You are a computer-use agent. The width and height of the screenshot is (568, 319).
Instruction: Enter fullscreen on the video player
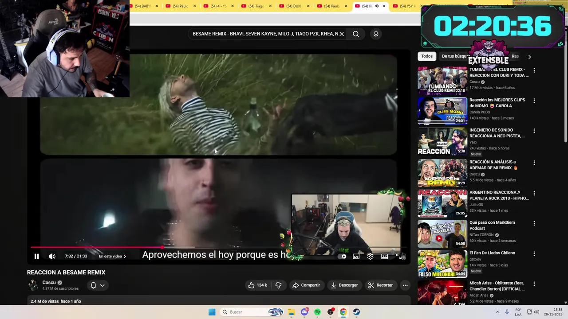point(398,256)
